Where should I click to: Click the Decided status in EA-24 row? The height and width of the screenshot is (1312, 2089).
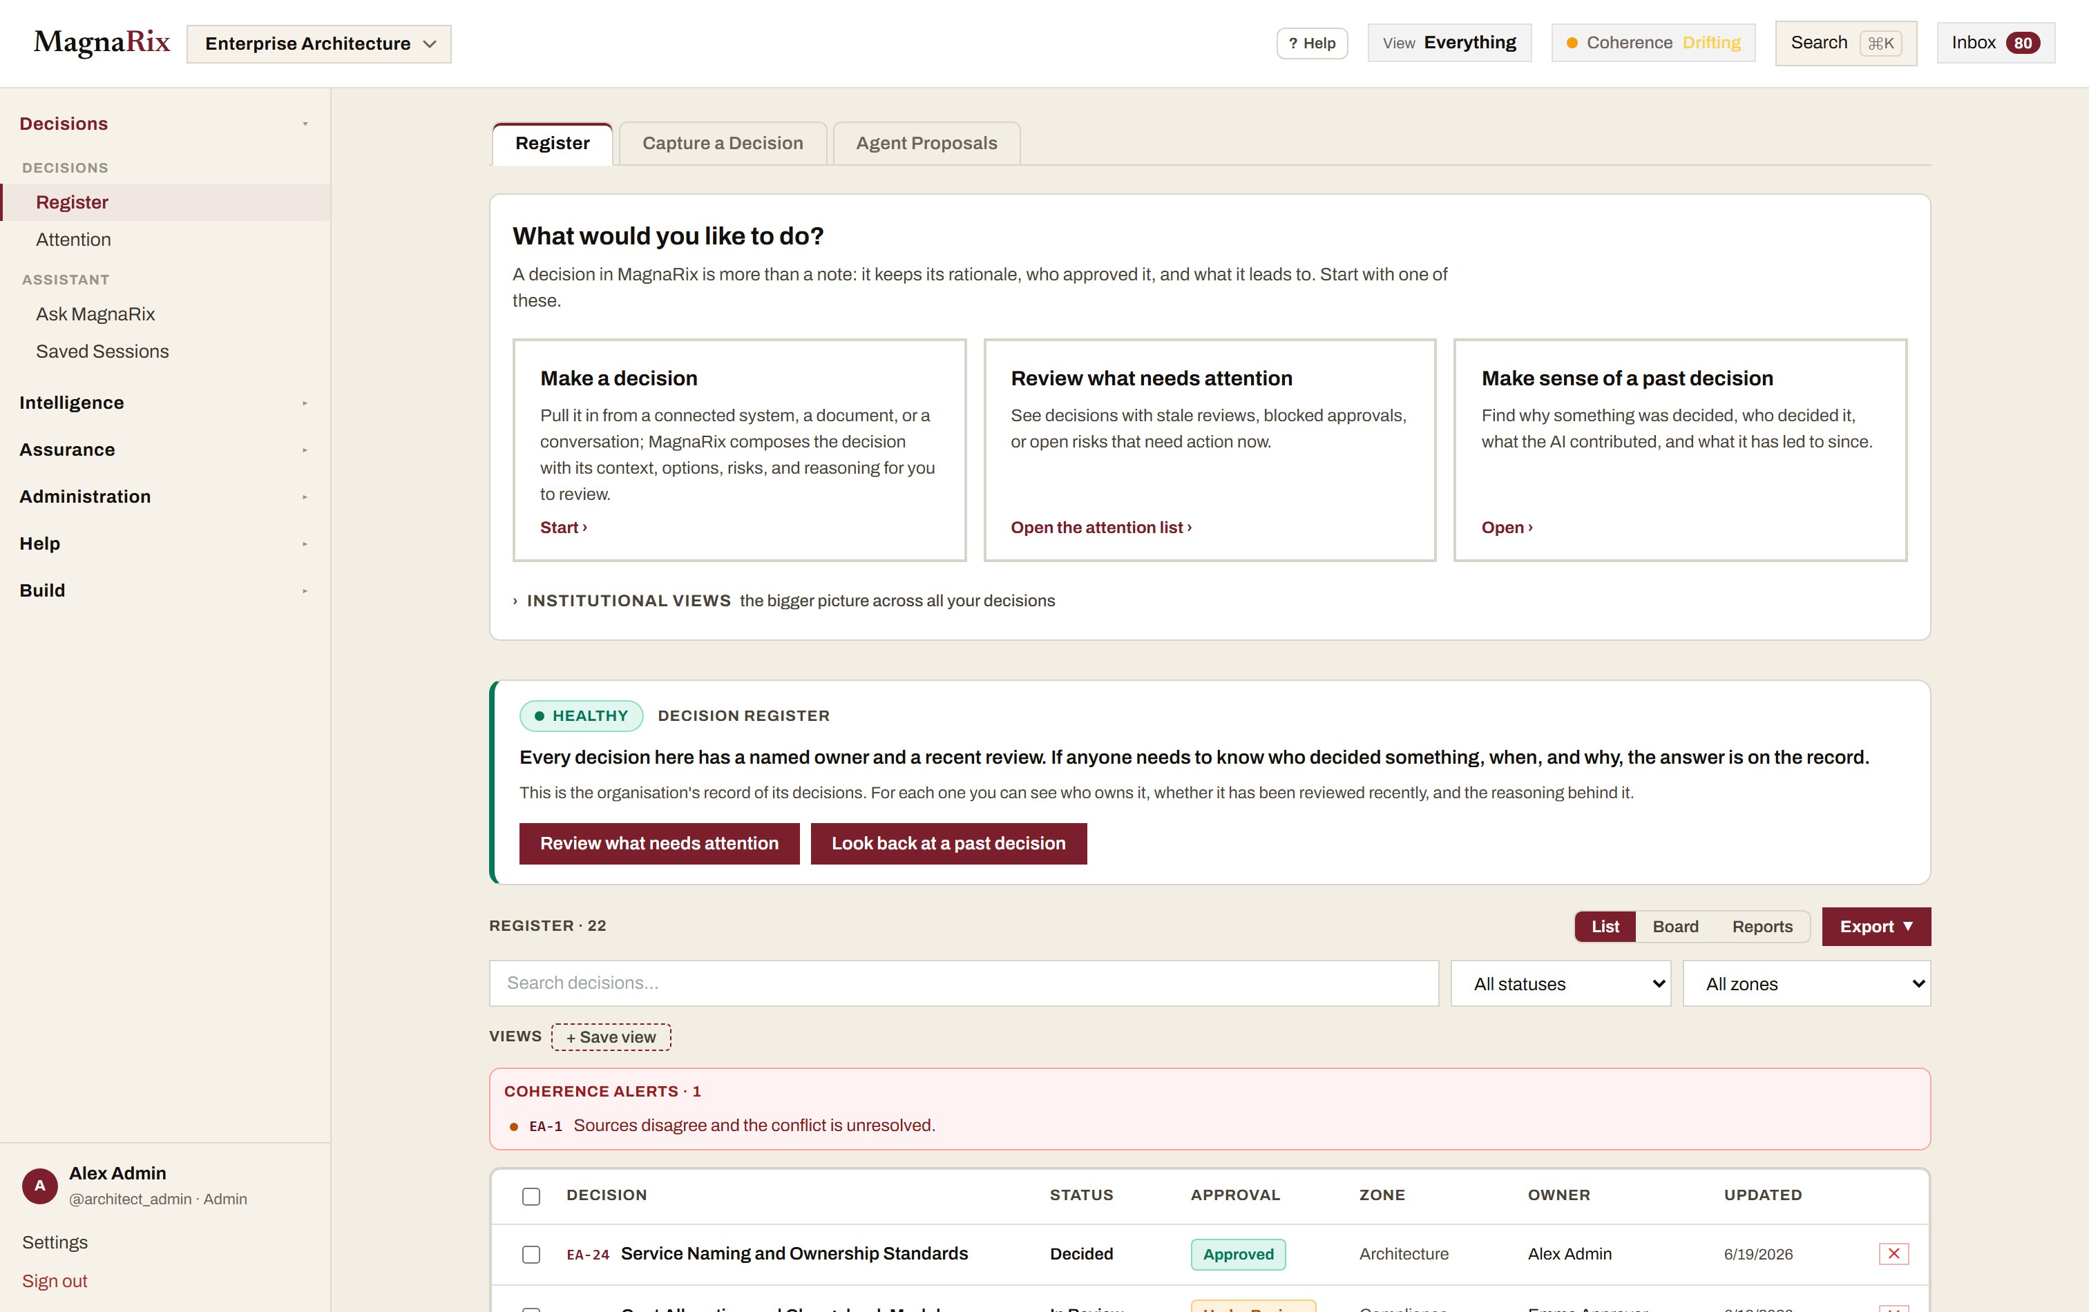1081,1254
